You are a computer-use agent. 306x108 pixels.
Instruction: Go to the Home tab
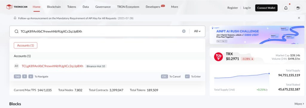37,7
